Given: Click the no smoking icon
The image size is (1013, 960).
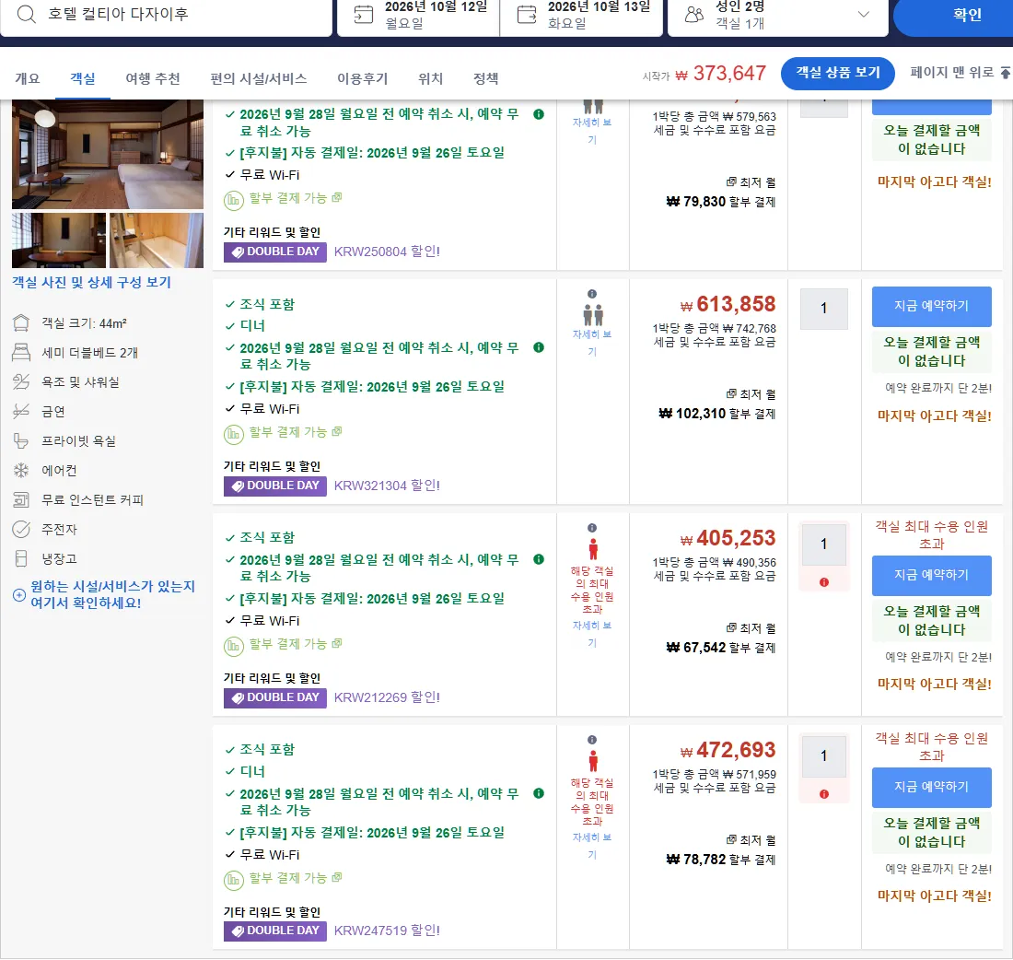Looking at the screenshot, I should [x=21, y=411].
